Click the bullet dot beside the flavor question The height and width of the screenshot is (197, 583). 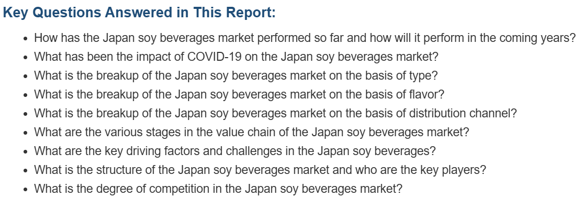pos(25,95)
